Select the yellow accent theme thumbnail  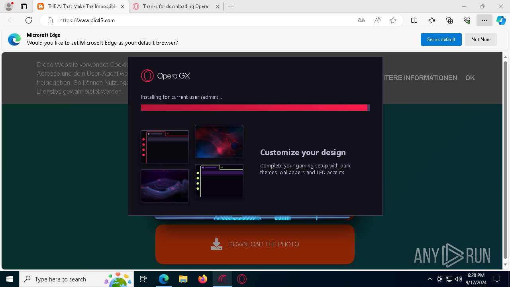point(219,181)
